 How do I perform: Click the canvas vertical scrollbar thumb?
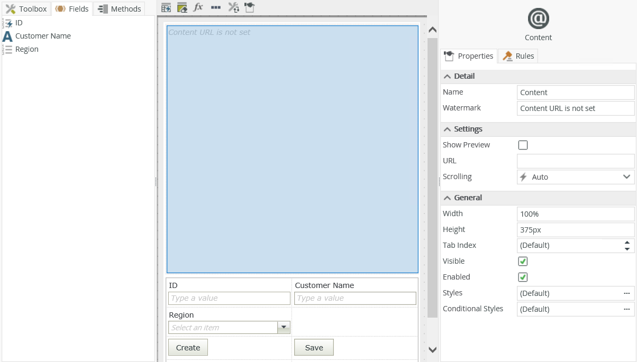coord(432,178)
